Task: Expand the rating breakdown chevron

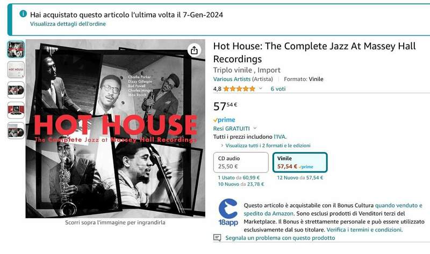Action: (x=261, y=88)
